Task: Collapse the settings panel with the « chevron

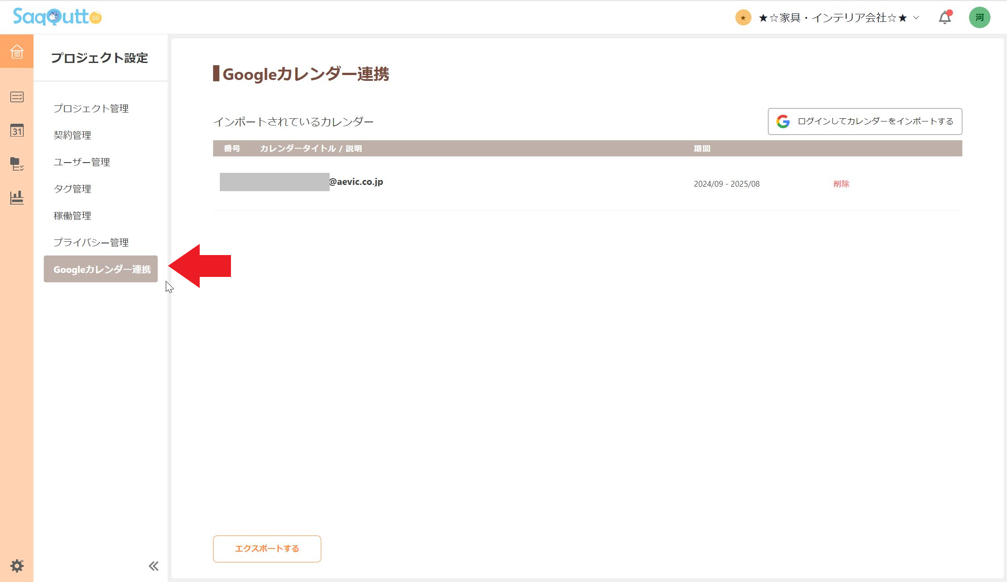Action: click(154, 565)
